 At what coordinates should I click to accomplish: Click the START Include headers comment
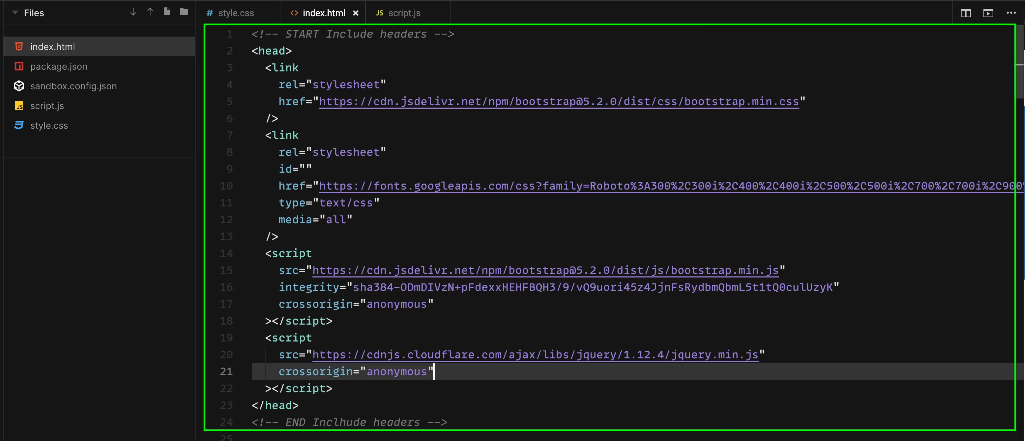coord(353,34)
